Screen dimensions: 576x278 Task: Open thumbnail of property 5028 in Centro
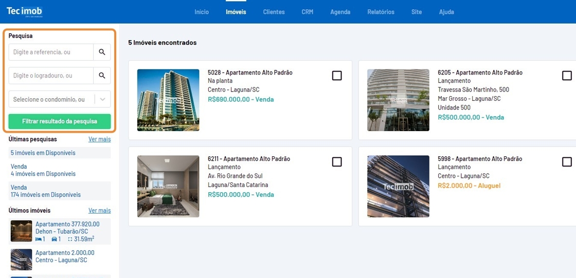tap(168, 100)
